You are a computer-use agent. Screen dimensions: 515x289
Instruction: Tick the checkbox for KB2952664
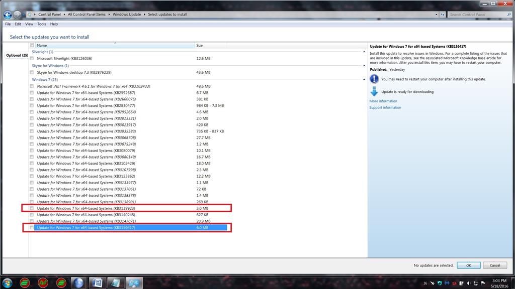[x=32, y=112]
